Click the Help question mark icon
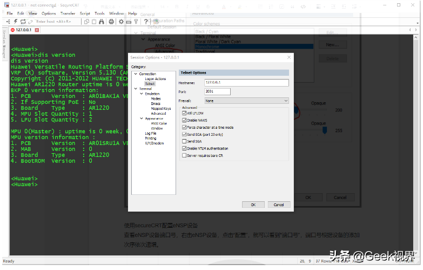The image size is (423, 270). pos(146,22)
